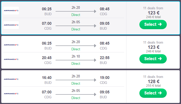181x104 pixels.
Task: Click the 255 € total text
Action: tap(153, 86)
